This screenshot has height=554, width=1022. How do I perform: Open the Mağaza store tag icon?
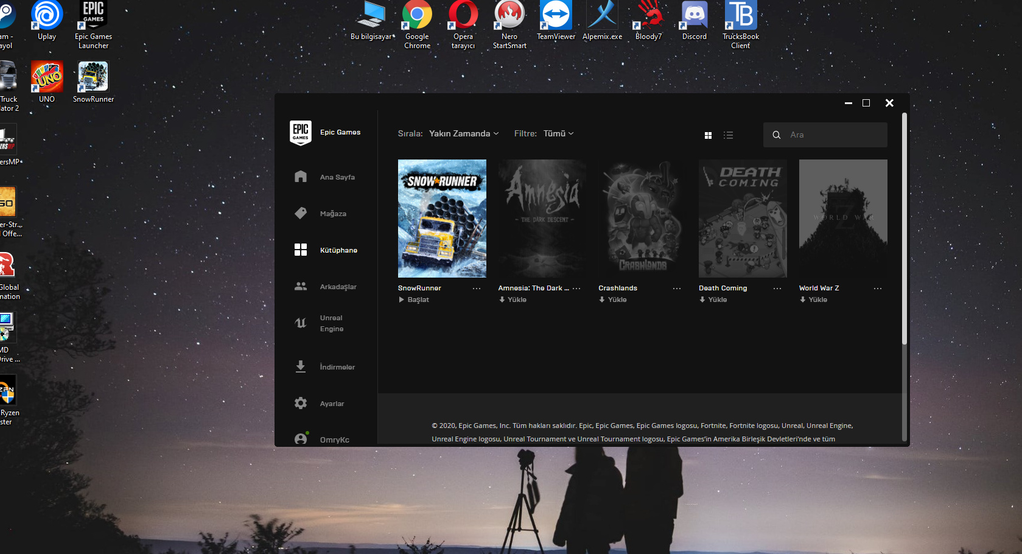point(301,213)
